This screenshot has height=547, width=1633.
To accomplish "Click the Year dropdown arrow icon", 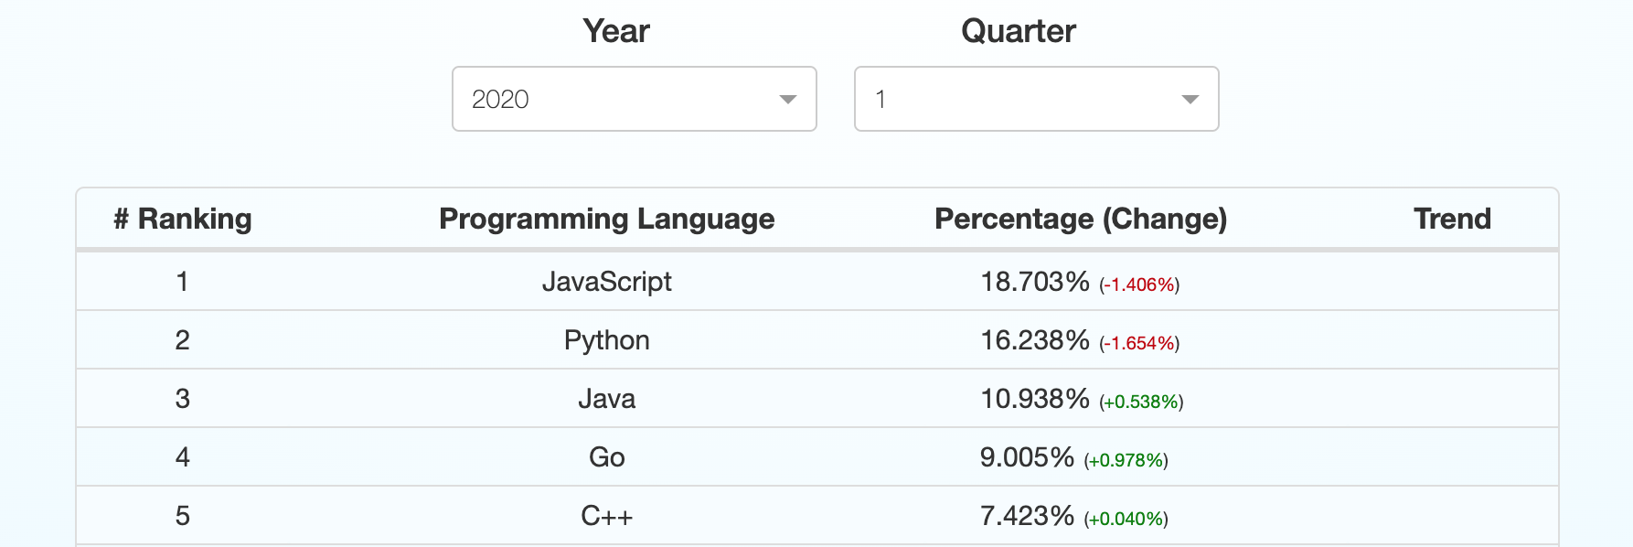I will click(787, 100).
